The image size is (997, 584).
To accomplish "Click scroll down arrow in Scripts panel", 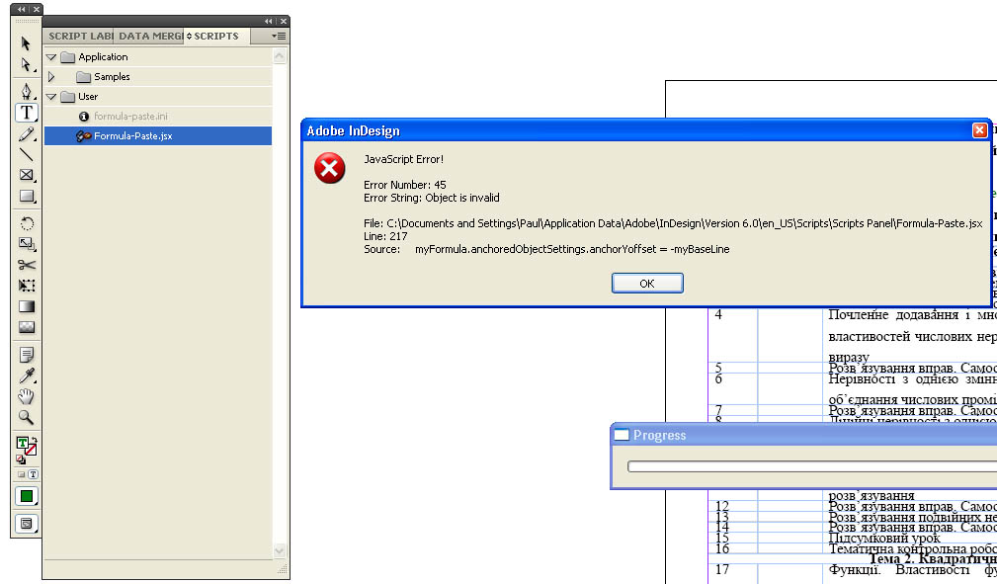I will click(x=279, y=551).
